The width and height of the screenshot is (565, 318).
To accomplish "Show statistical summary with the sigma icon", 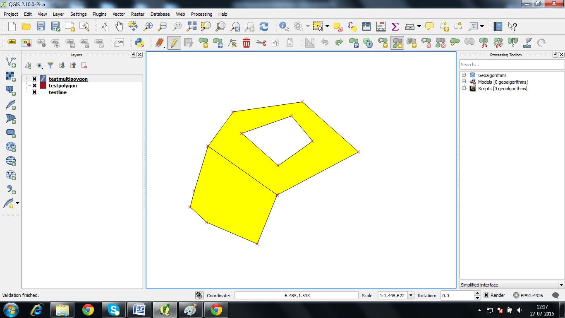I will tap(395, 26).
